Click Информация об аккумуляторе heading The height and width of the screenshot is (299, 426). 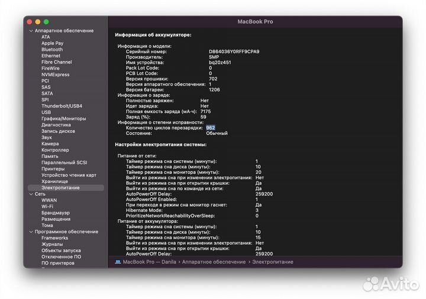[153, 35]
